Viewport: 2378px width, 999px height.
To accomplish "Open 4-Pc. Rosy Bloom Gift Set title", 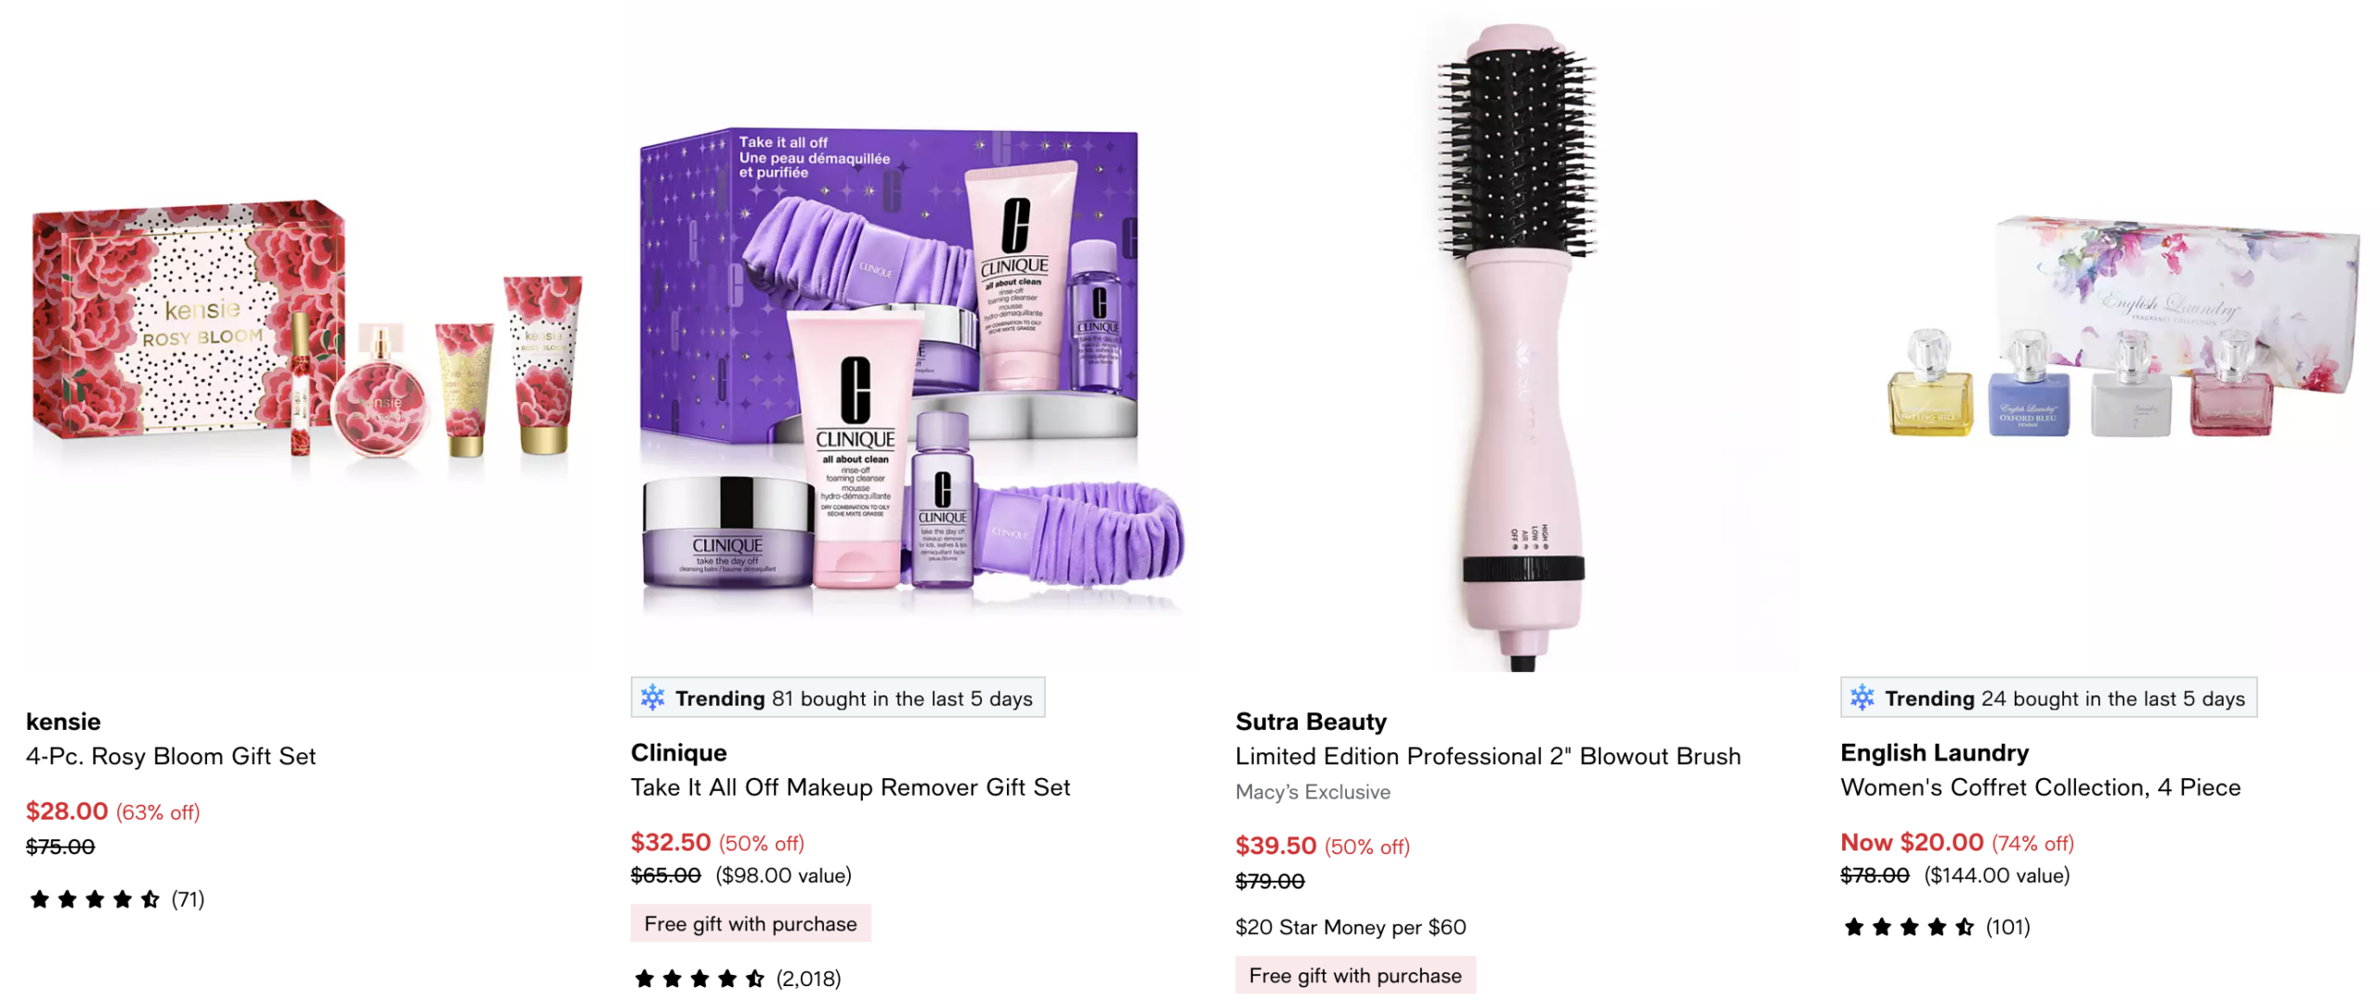I will (x=171, y=756).
